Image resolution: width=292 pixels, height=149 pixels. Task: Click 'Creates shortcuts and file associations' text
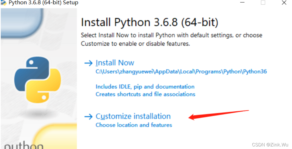[145, 94]
